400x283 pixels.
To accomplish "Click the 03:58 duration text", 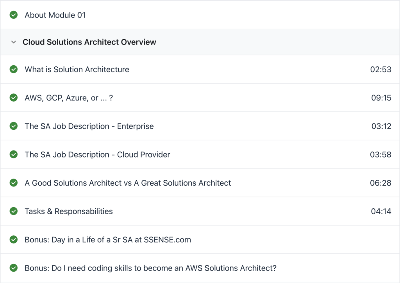I will [380, 154].
